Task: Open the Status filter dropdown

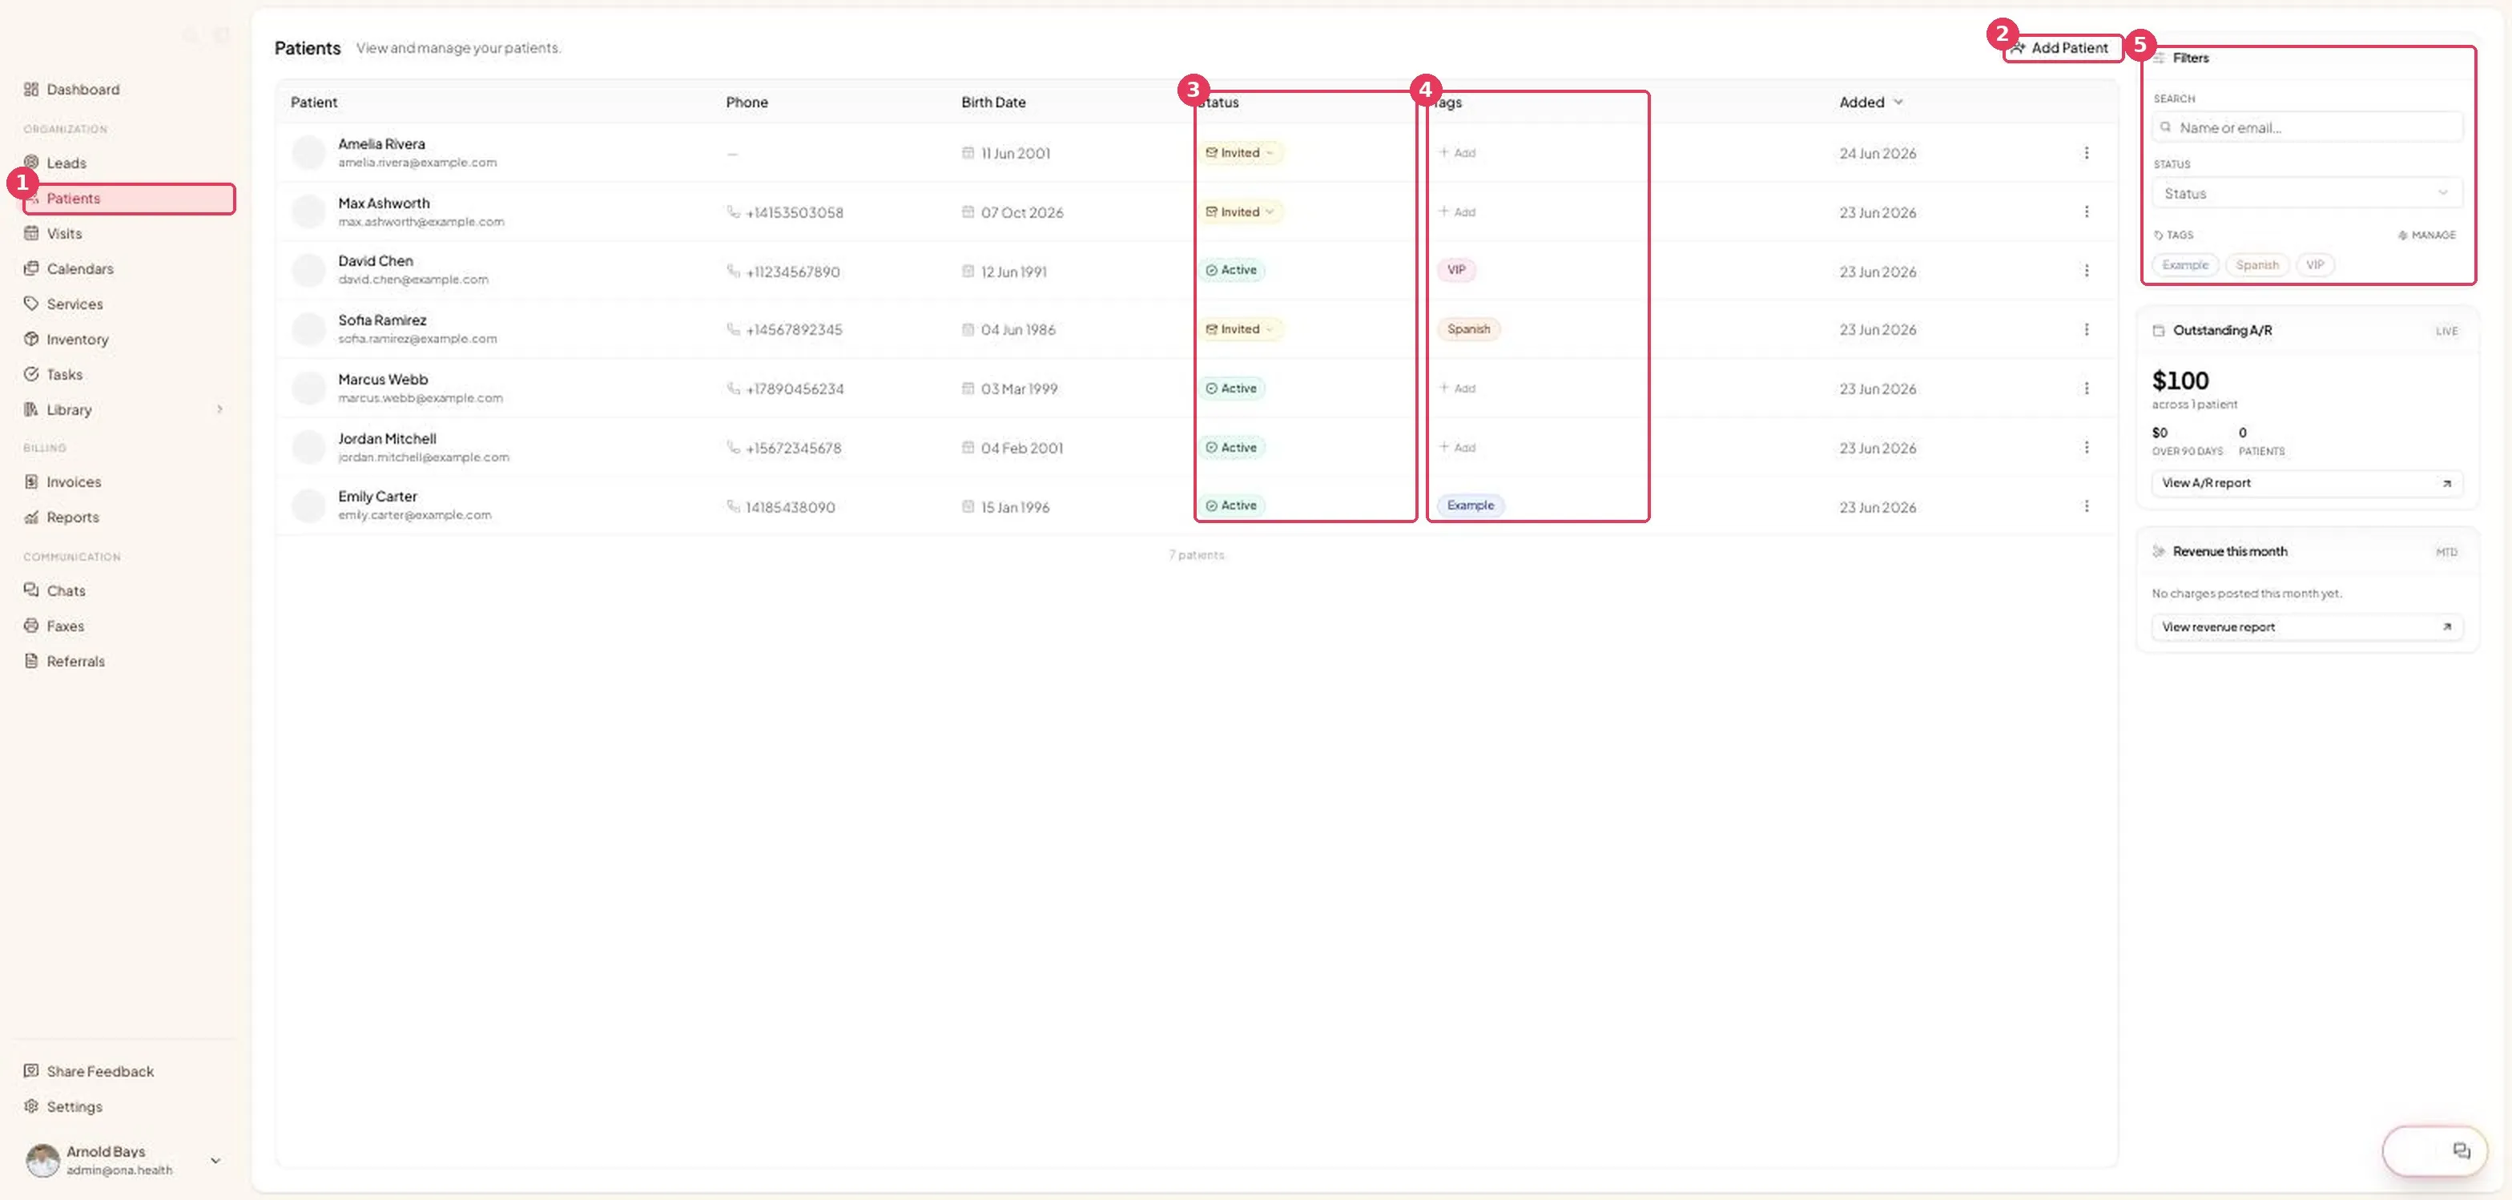Action: pyautogui.click(x=2307, y=193)
